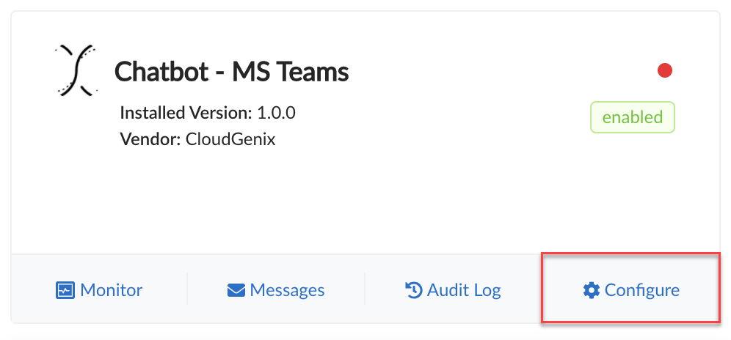The width and height of the screenshot is (731, 340).
Task: Toggle the green enabled status badge
Action: (632, 117)
